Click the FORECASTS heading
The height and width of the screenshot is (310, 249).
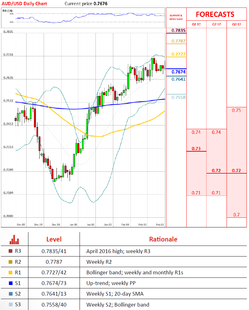point(215,14)
